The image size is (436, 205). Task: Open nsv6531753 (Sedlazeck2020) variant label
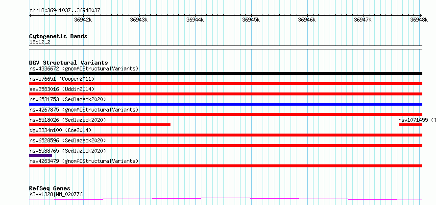coord(68,99)
